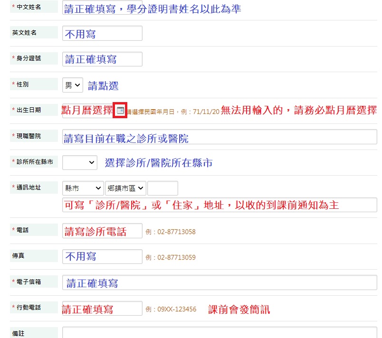Viewport: 382px width, 338px height.
Task: Click the 出生日期 date field
Action: click(x=88, y=111)
